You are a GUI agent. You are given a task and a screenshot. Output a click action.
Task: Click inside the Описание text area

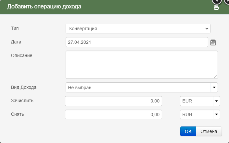click(142, 65)
